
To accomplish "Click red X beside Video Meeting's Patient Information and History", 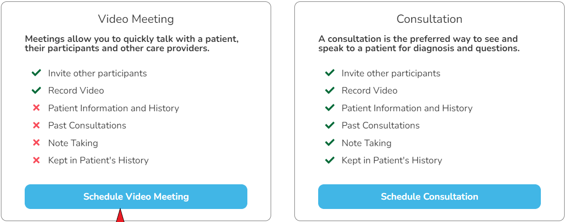I will tap(36, 108).
